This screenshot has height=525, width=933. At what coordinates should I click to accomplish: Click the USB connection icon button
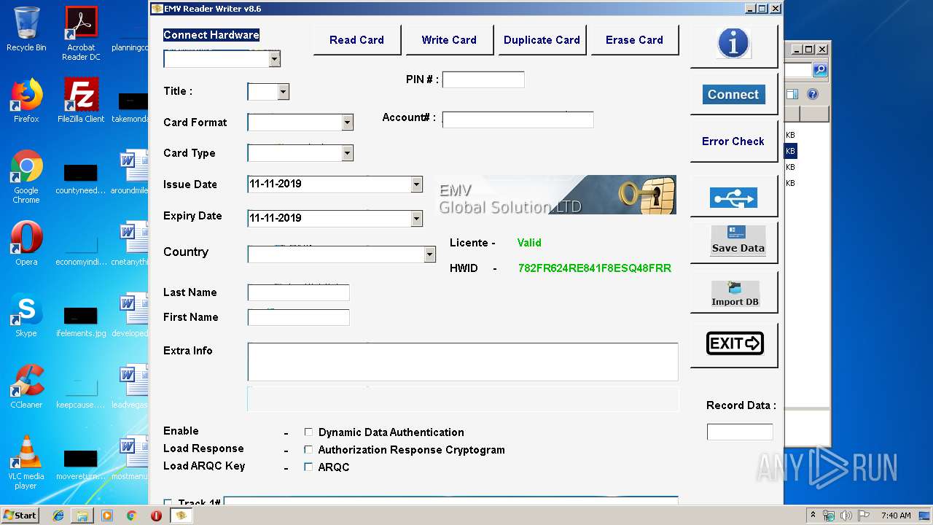pyautogui.click(x=733, y=198)
